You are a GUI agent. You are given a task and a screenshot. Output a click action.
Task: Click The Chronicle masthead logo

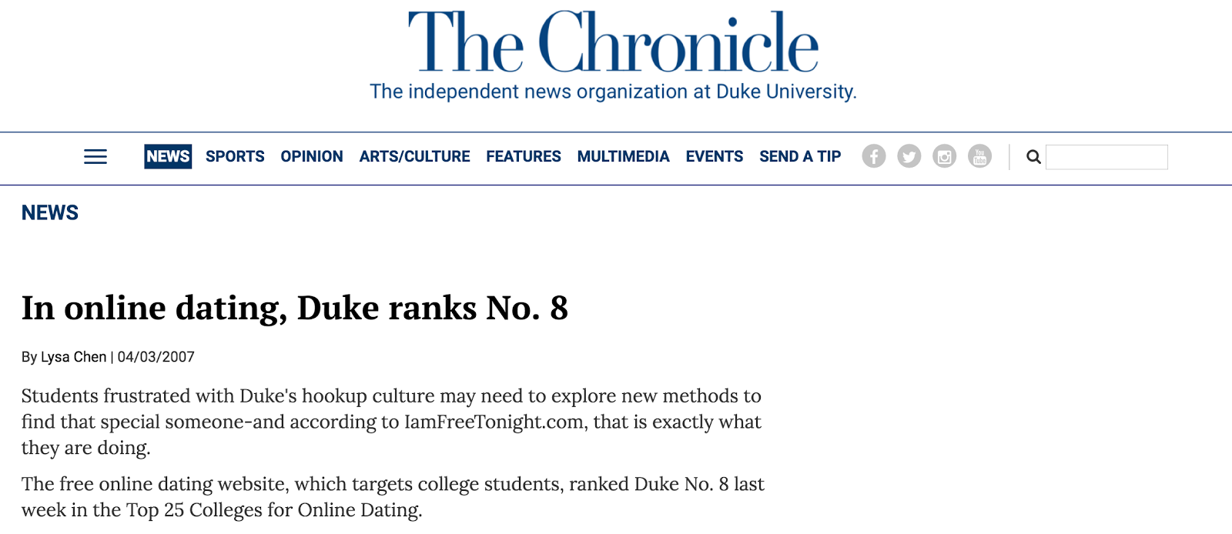coord(613,43)
